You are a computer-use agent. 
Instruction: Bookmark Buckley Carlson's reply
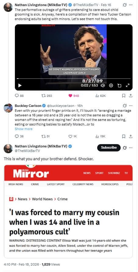pos(124,136)
